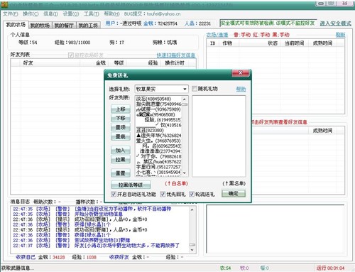The height and width of the screenshot is (272, 355).
Task: Click the 刷新 link above crop table
Action: (340, 35)
